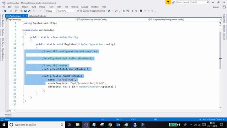This screenshot has height=128, width=227.
Task: Open the 125 % zoom dropdown
Action: pos(10,111)
